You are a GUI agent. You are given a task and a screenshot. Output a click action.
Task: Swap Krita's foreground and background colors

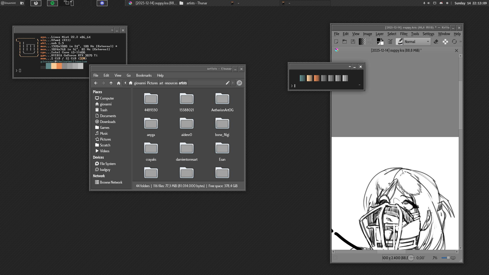pos(382,39)
